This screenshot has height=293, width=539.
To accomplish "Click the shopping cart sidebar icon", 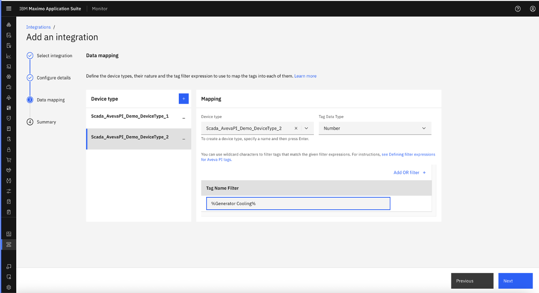I will pos(9,160).
